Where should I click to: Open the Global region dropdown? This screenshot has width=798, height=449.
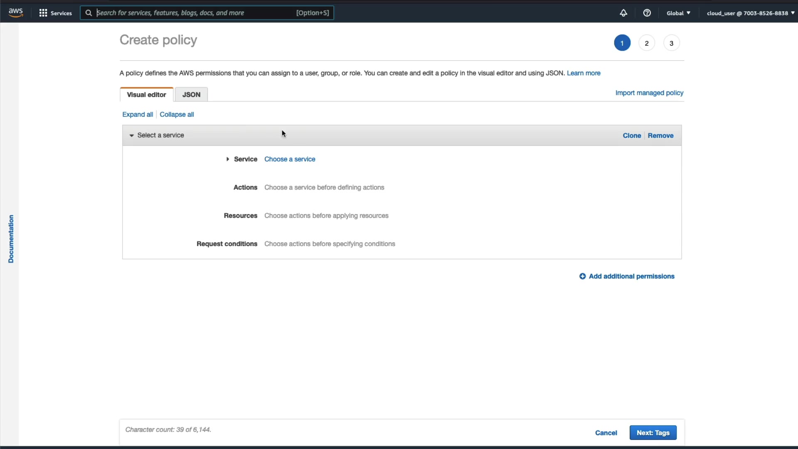(x=678, y=13)
